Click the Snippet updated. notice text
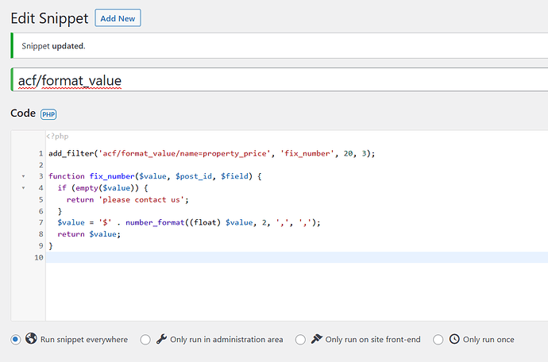This screenshot has width=548, height=362. click(x=53, y=46)
